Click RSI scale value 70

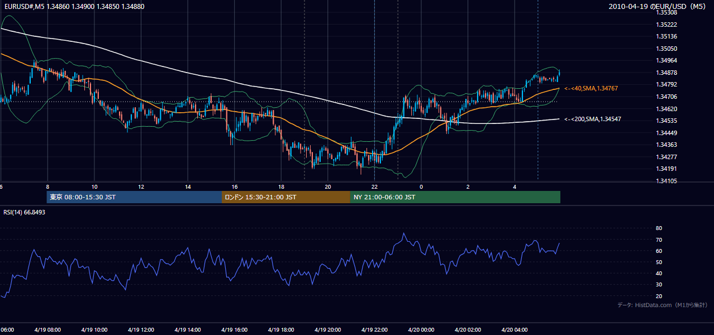point(659,240)
